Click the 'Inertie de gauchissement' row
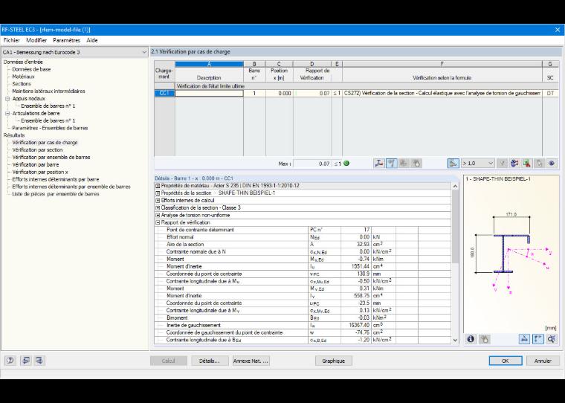The height and width of the screenshot is (403, 565). click(303, 325)
